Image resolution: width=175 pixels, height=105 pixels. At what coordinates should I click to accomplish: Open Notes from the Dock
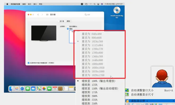pos(71,89)
